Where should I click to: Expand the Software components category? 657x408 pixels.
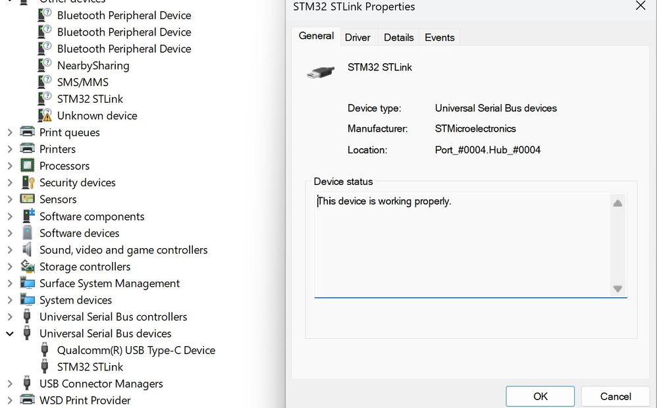click(x=10, y=216)
